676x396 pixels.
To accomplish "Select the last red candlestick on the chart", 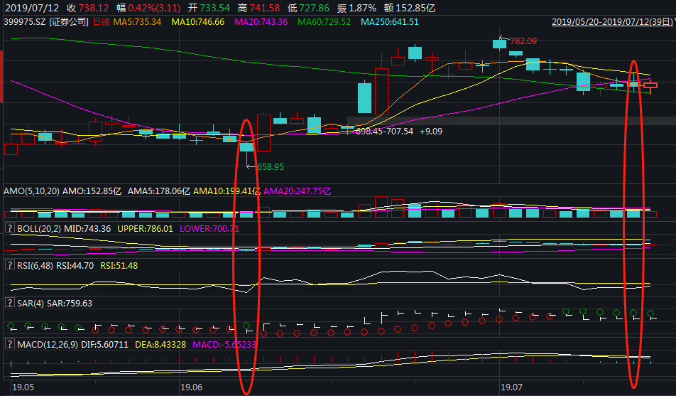I will [650, 85].
